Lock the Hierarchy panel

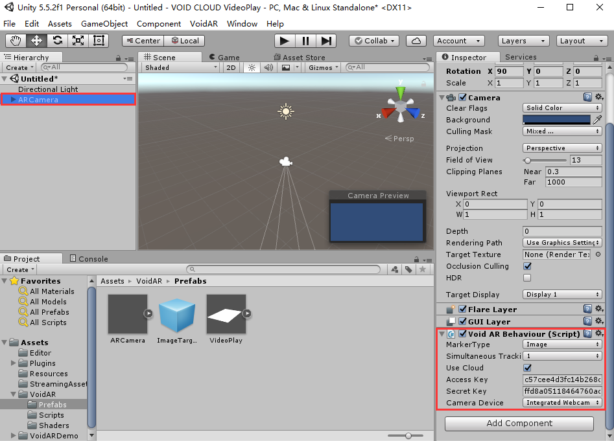tap(118, 58)
